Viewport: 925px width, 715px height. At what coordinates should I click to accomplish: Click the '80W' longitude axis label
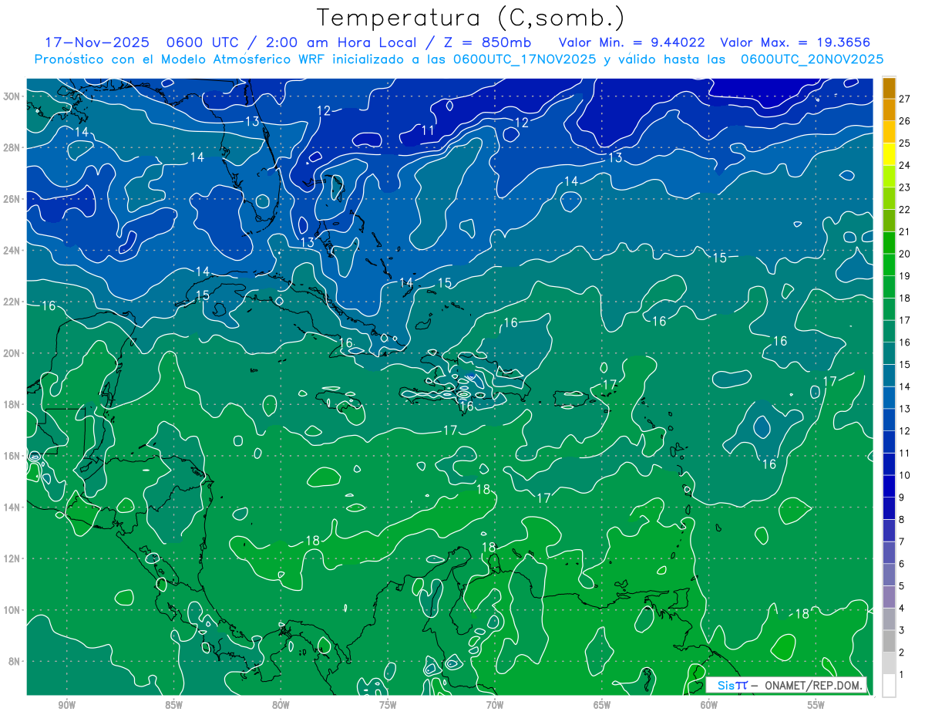(x=281, y=704)
